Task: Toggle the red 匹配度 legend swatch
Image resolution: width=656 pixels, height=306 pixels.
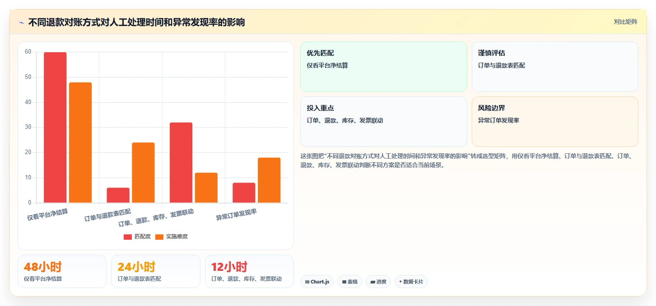Action: click(x=128, y=237)
